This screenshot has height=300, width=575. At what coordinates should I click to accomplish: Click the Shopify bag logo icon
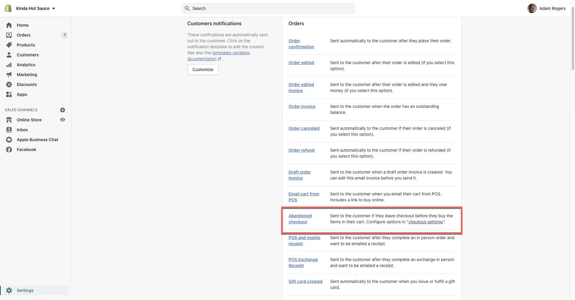[x=8, y=8]
